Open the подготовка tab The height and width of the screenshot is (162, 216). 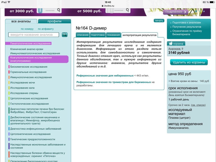click(x=98, y=35)
